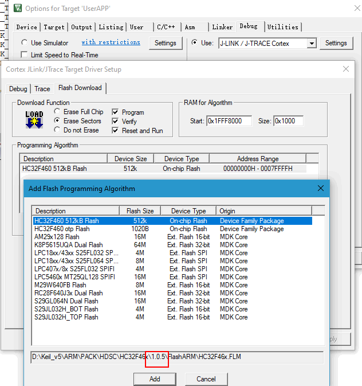Select HC32F460 512kB Flash row in Add dialog
Image resolution: width=362 pixels, height=386 pixels.
point(172,221)
